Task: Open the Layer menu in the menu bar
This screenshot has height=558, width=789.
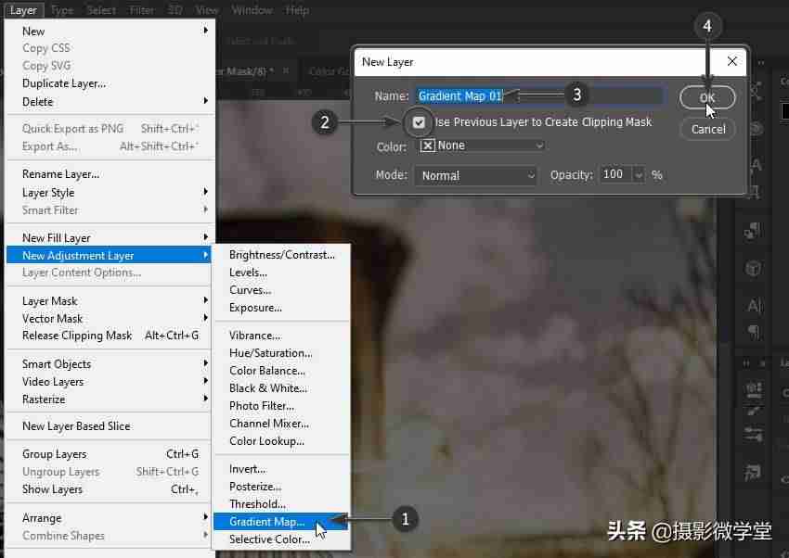Action: [x=23, y=10]
